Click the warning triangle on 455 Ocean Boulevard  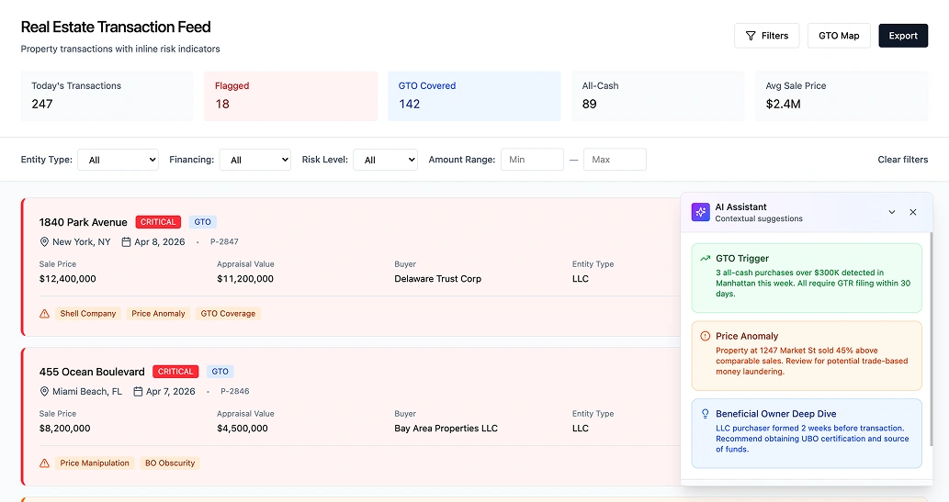[x=44, y=463]
